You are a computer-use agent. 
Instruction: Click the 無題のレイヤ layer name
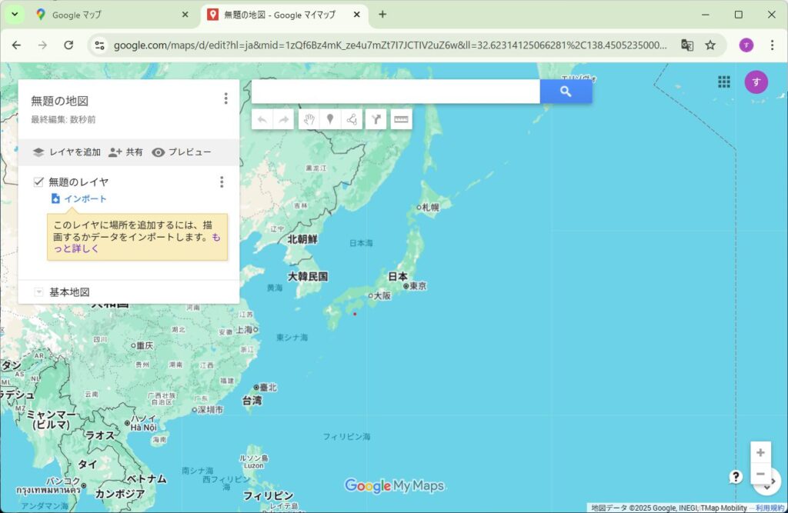(78, 182)
